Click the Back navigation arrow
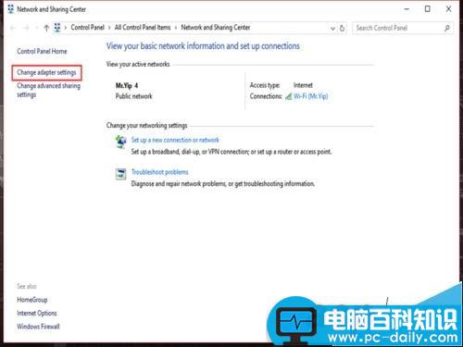The height and width of the screenshot is (347, 463). 13,28
